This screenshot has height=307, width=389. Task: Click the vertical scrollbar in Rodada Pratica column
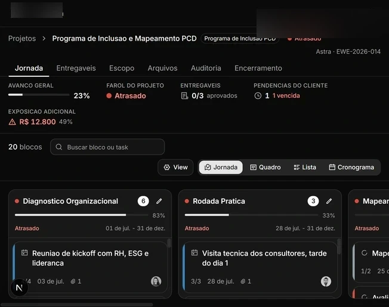[339, 246]
